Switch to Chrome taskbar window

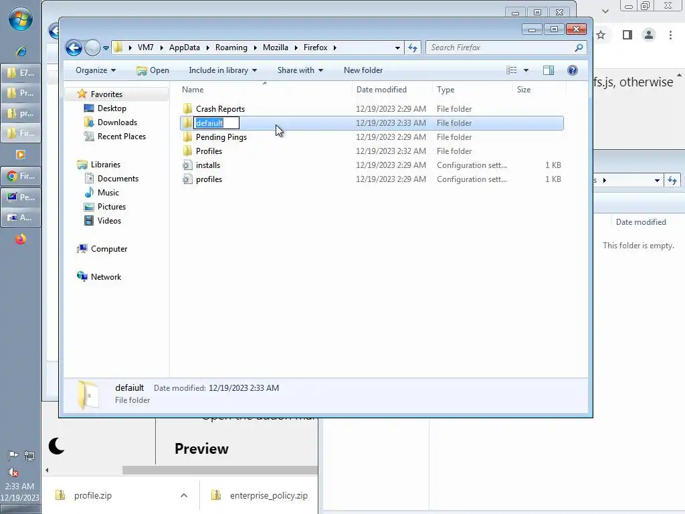click(21, 176)
